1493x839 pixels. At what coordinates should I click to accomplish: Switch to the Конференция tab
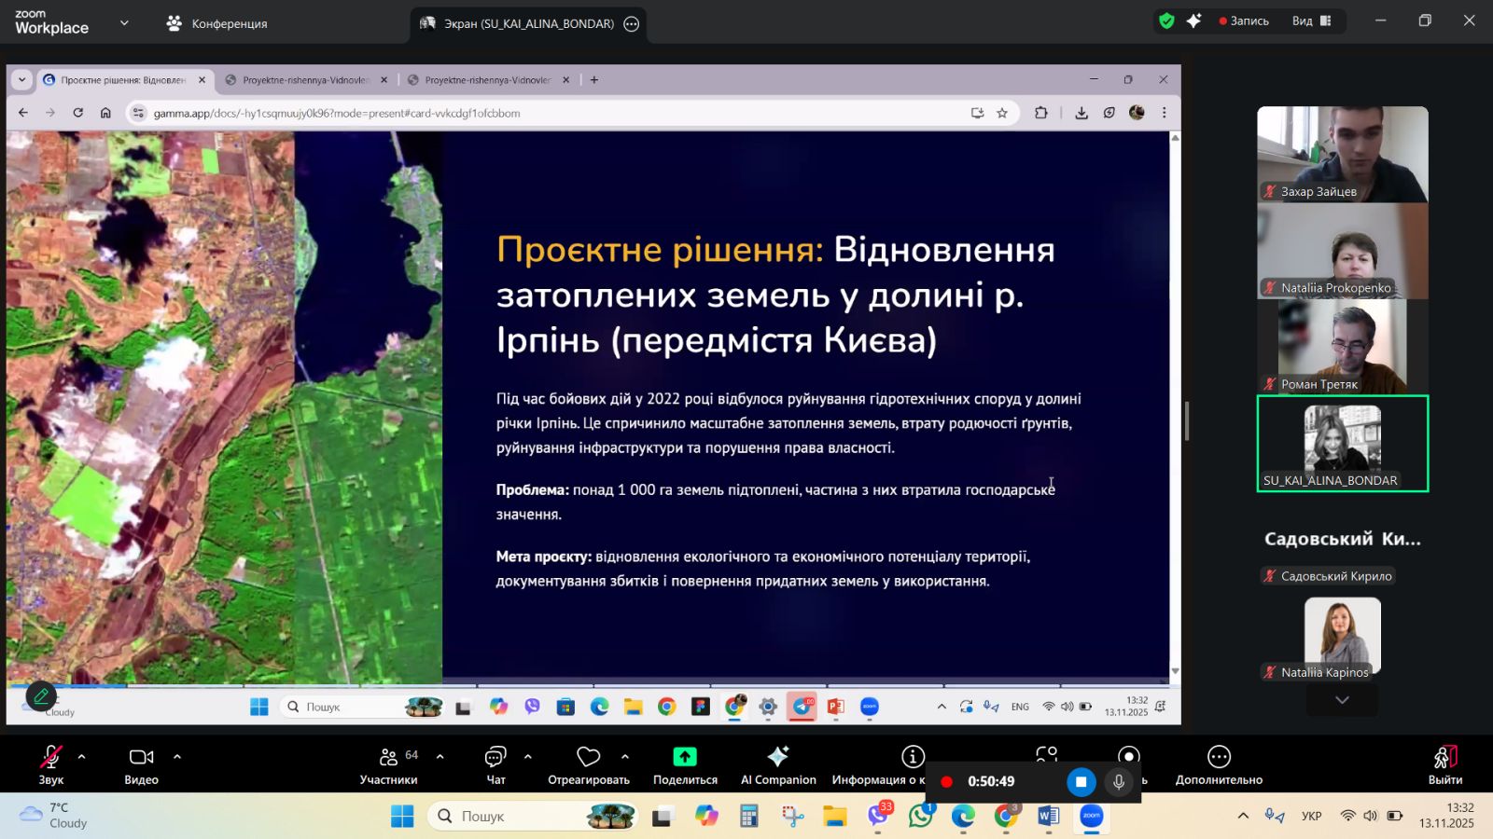click(x=217, y=23)
